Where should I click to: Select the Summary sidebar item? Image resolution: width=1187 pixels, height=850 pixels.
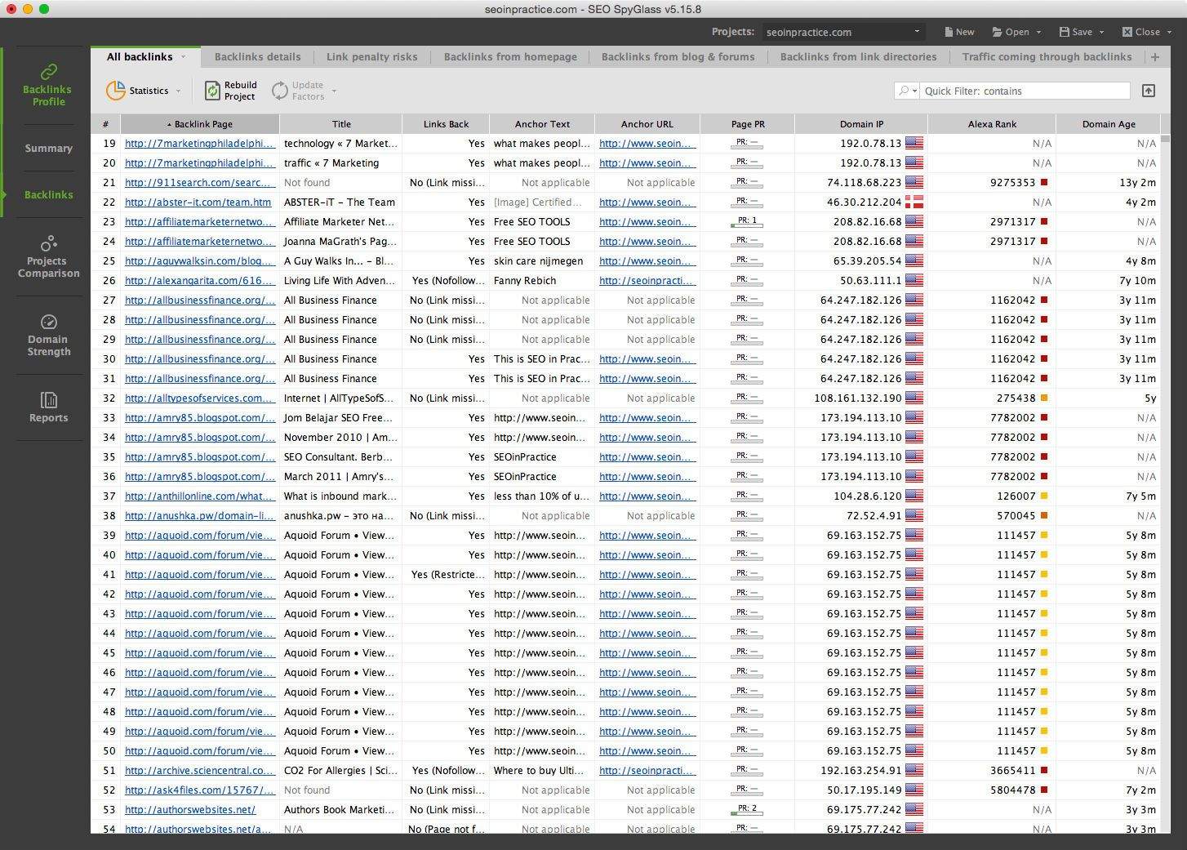tap(48, 149)
